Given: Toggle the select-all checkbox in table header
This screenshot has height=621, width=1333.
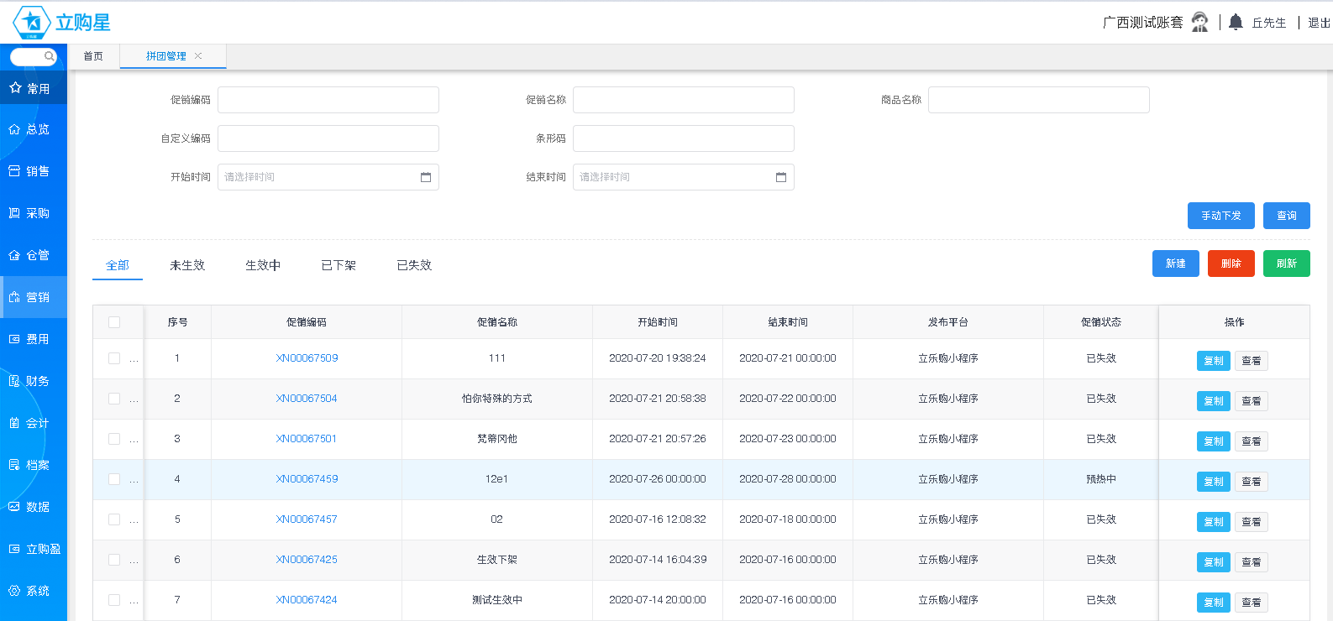Looking at the screenshot, I should tap(114, 322).
